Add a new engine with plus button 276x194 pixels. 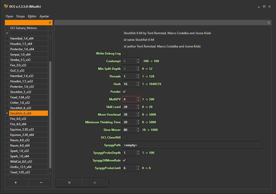point(16,183)
